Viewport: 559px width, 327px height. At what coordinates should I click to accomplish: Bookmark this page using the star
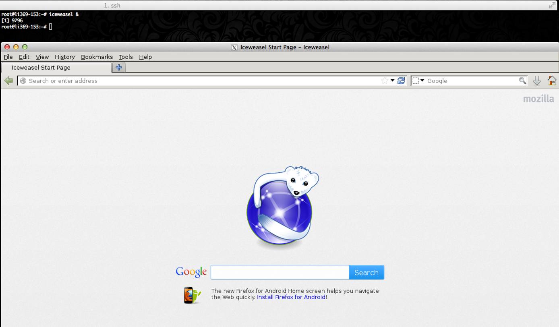(385, 81)
